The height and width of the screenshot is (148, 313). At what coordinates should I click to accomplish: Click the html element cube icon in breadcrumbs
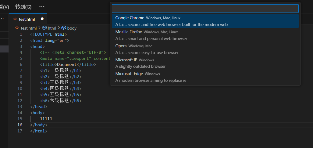pos(44,28)
